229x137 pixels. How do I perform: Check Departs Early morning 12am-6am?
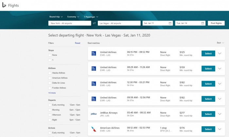tap(50, 105)
